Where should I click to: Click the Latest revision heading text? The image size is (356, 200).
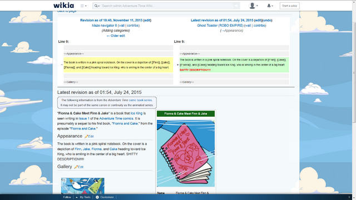click(x=99, y=92)
